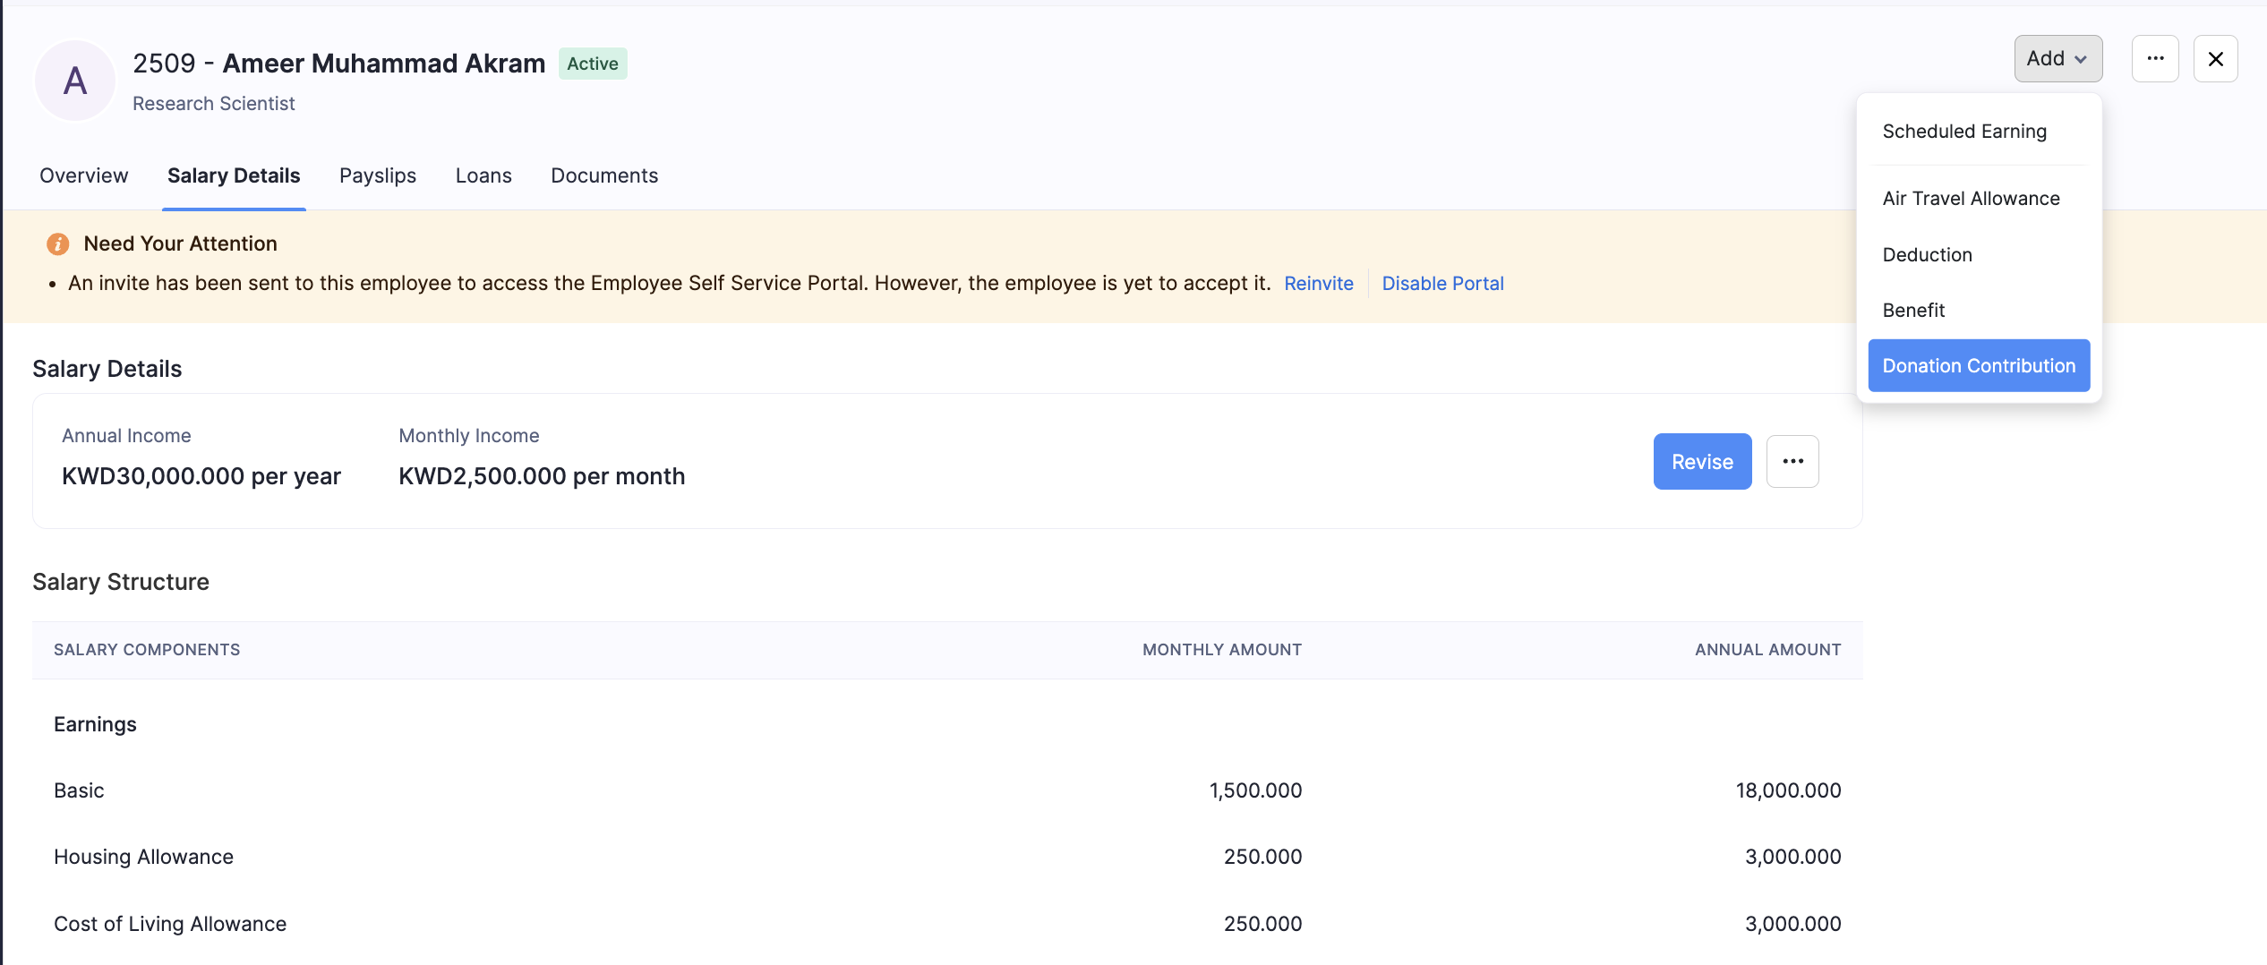
Task: Click the Revise salary button
Action: click(1702, 461)
